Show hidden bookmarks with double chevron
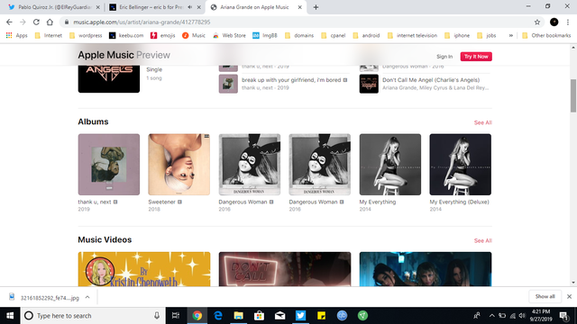 point(511,35)
